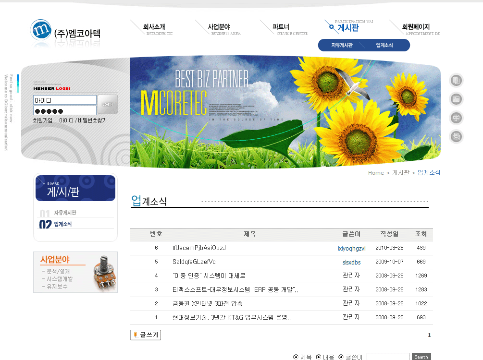
Task: Click the third round quick-menu icon on the right
Action: click(456, 118)
